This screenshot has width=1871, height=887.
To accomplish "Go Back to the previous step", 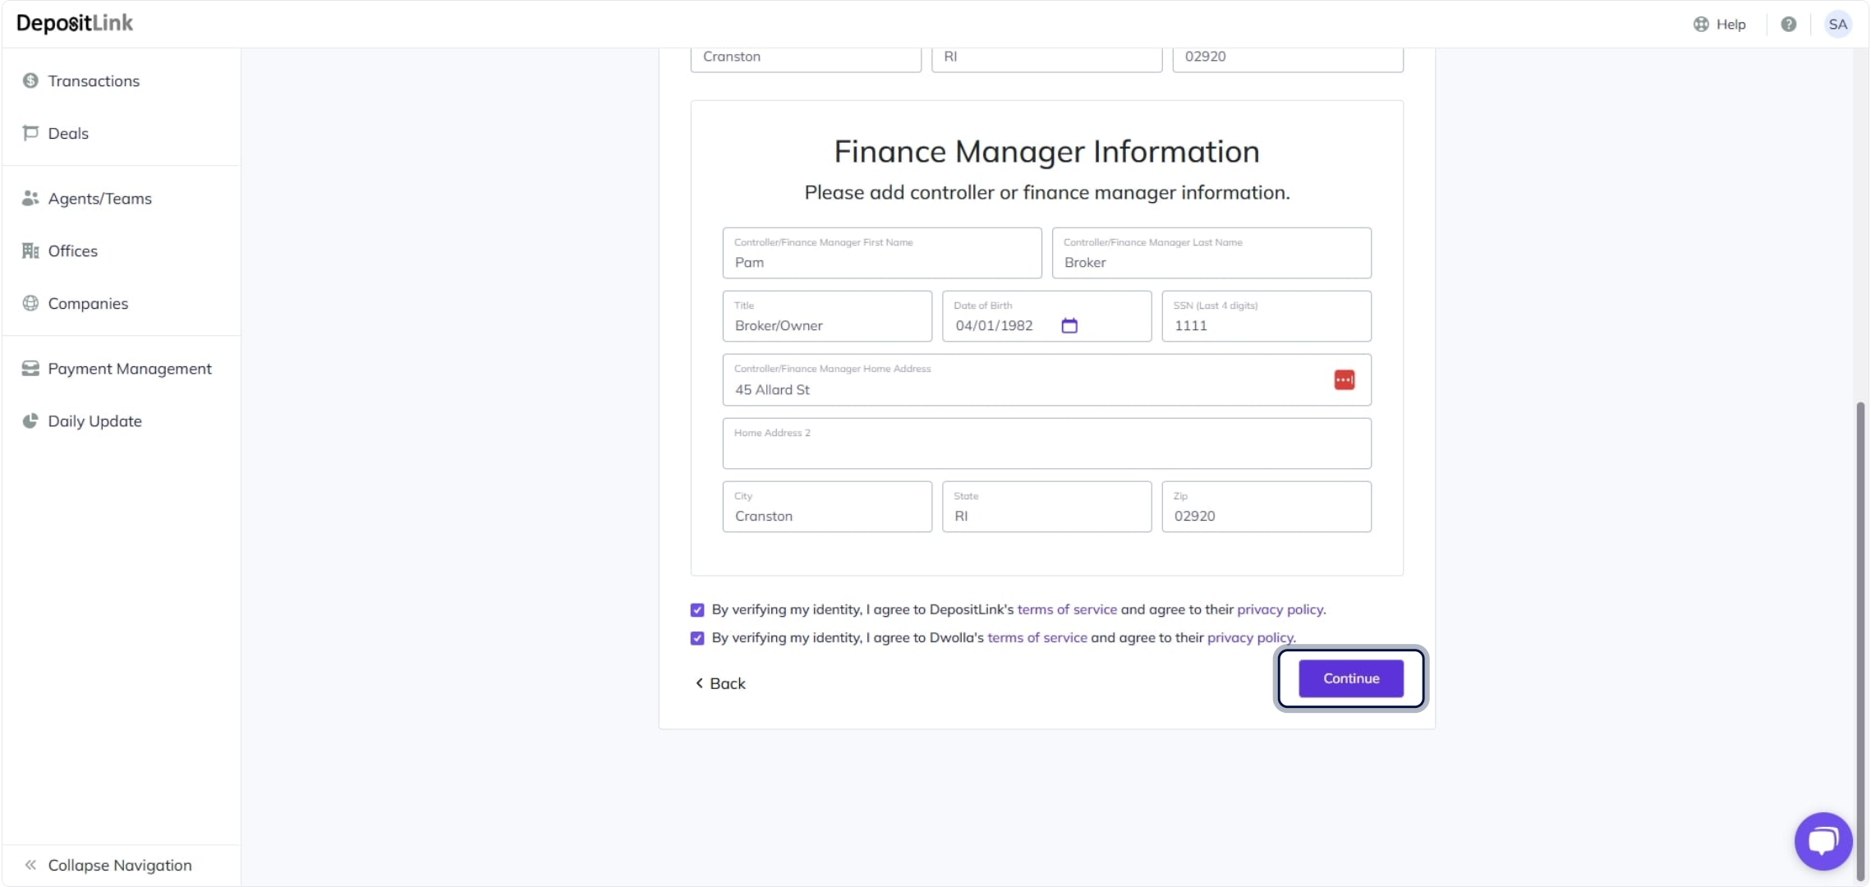I will pos(720,683).
